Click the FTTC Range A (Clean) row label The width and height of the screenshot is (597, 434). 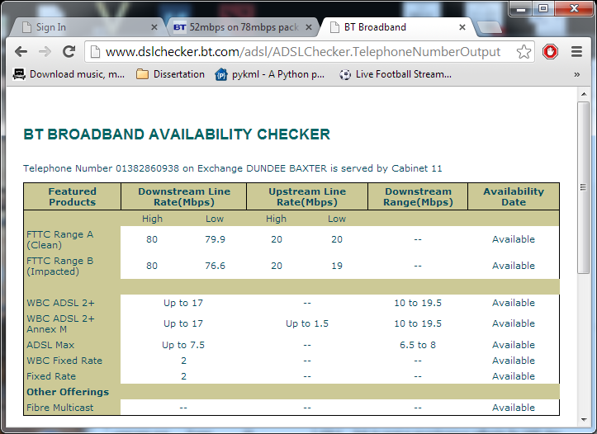click(x=59, y=239)
